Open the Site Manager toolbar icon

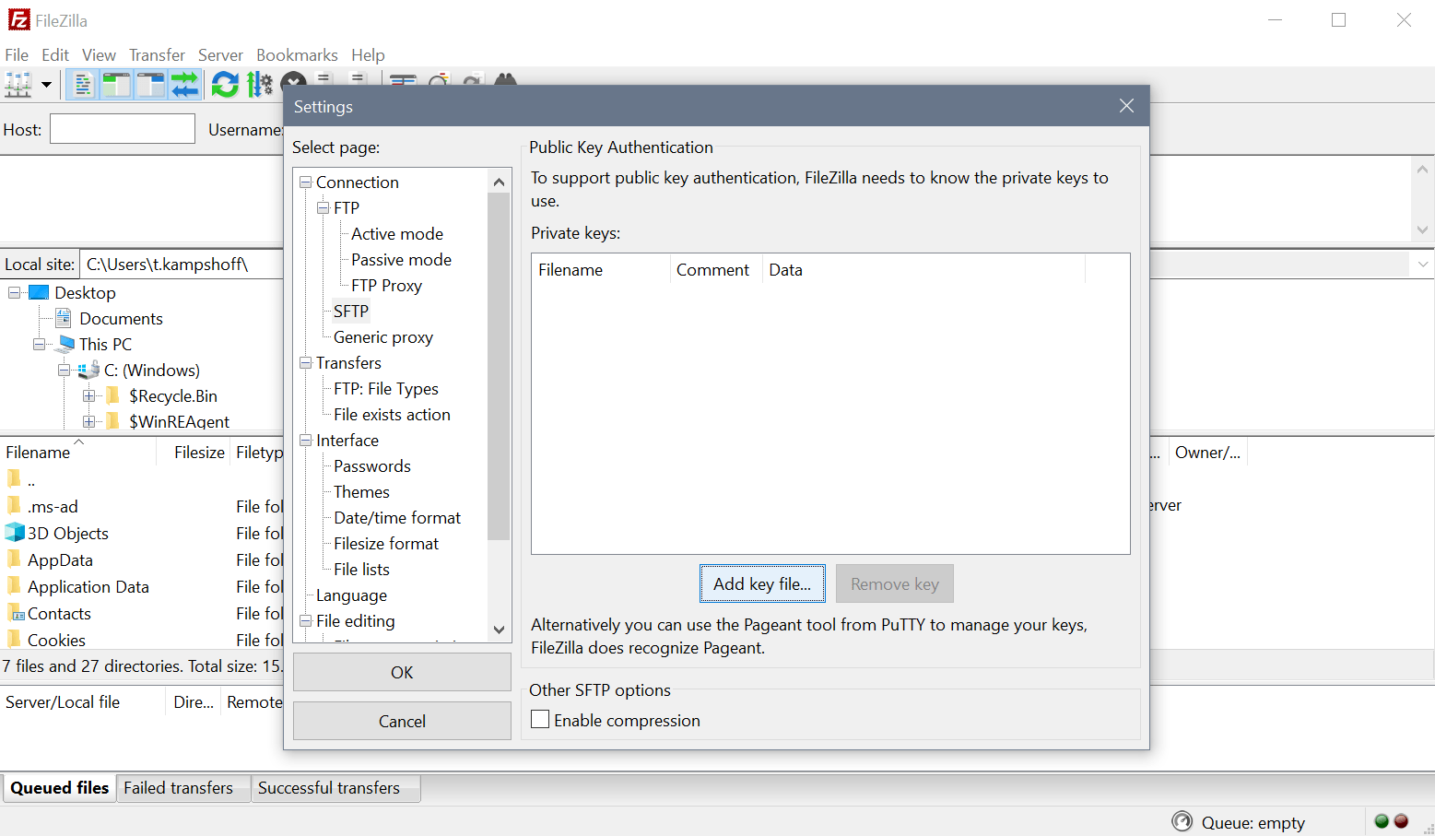coord(18,85)
